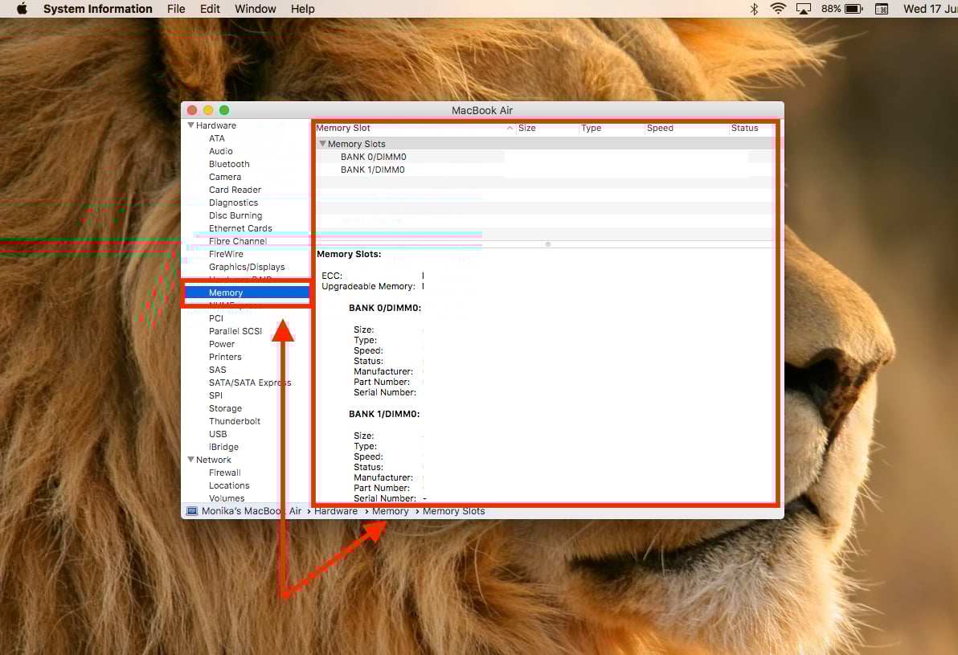
Task: Select SATA/SATA Express in the sidebar
Action: [250, 383]
